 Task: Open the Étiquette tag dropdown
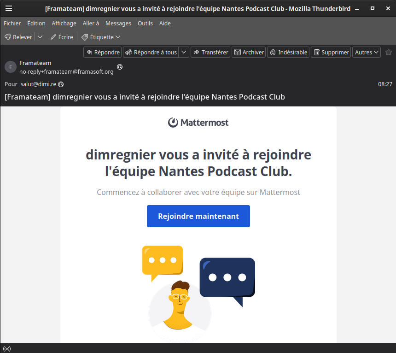click(x=101, y=37)
